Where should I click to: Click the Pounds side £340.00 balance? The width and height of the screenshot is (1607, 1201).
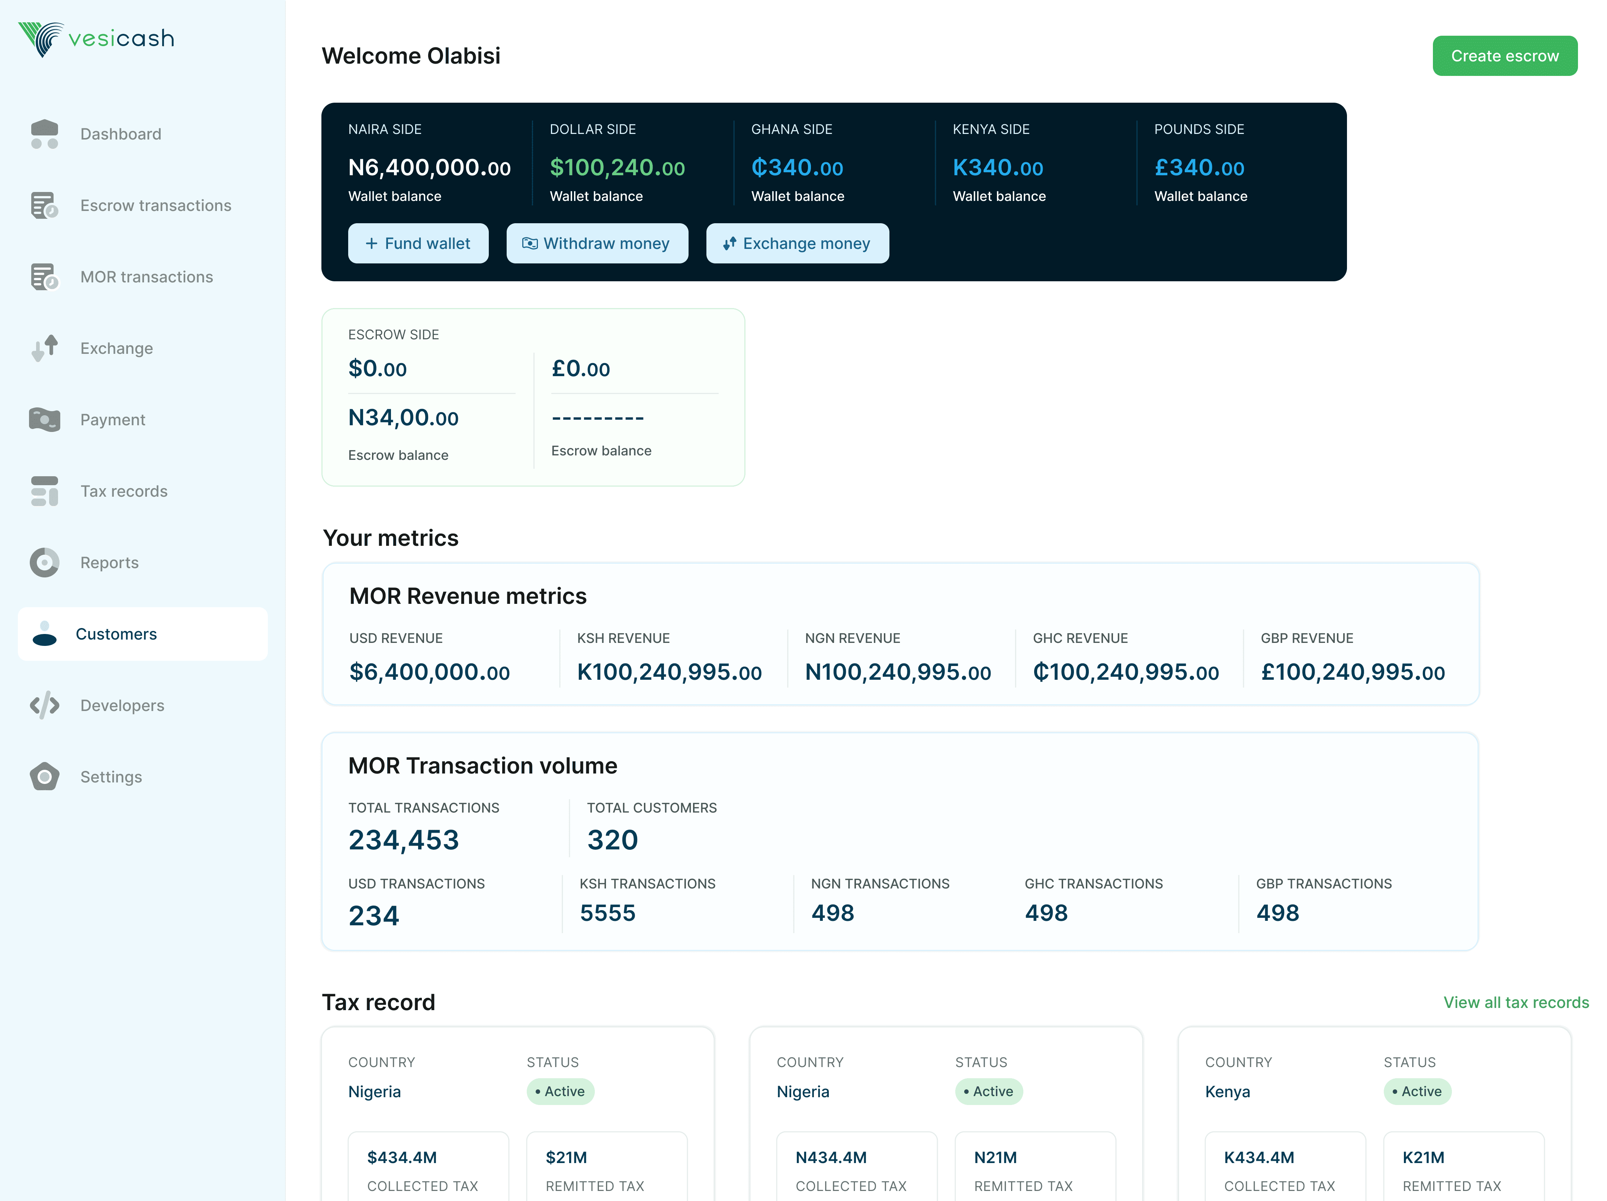1199,168
